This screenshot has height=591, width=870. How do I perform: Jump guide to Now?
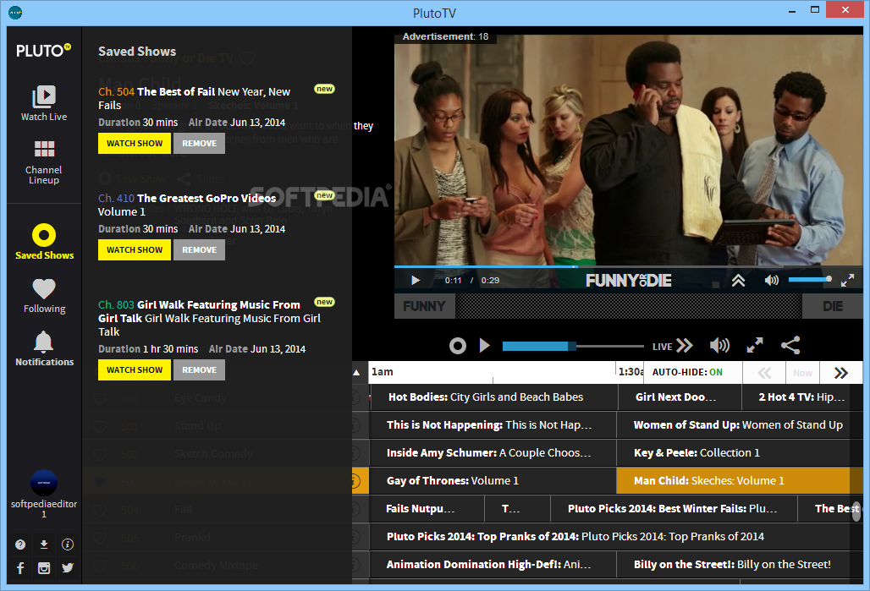pos(802,373)
